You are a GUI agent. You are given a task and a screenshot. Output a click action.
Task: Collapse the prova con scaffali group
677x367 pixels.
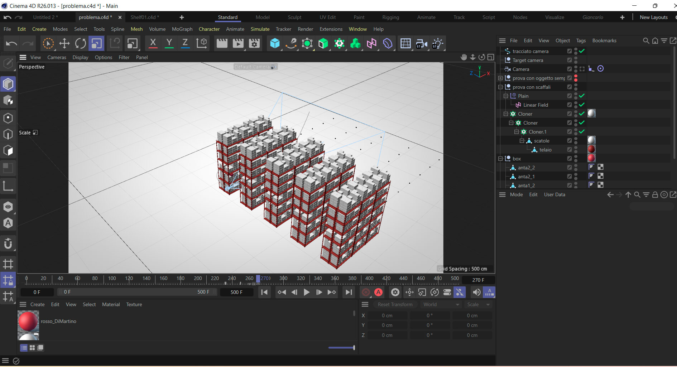(500, 87)
